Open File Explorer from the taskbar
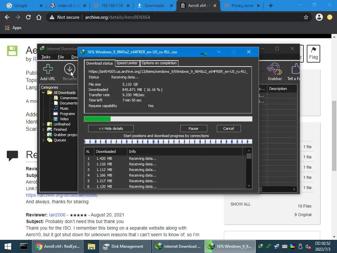 (x=91, y=246)
